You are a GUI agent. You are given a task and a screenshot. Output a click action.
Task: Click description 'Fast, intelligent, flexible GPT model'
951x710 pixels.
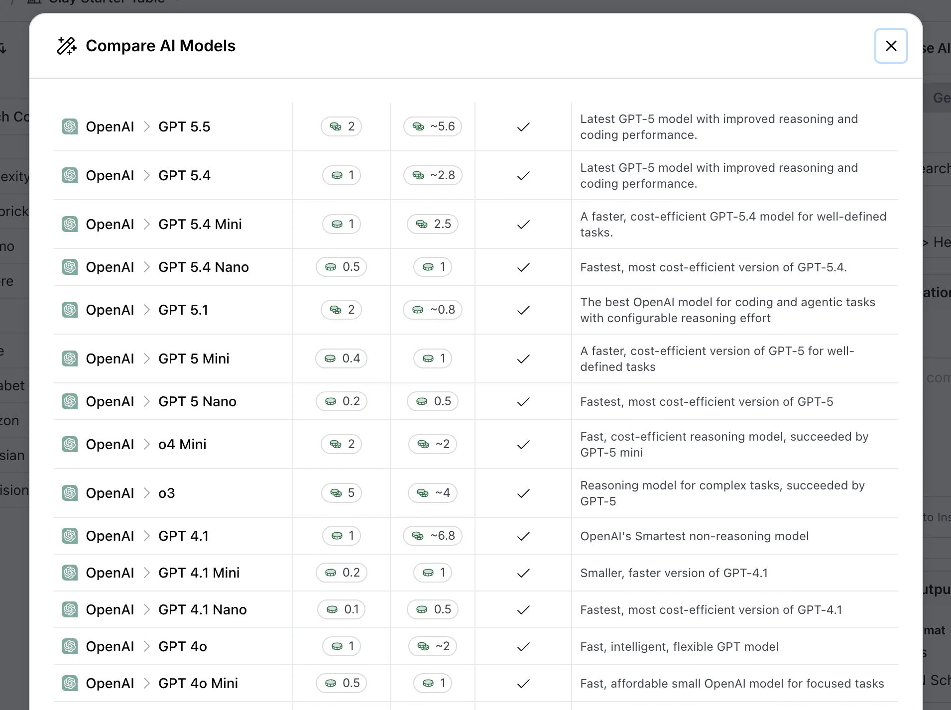[679, 646]
